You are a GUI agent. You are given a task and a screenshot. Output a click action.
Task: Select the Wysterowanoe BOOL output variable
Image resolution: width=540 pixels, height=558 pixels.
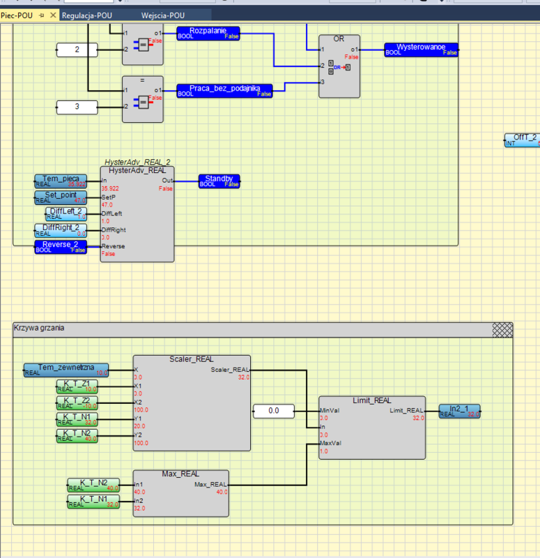(x=421, y=49)
